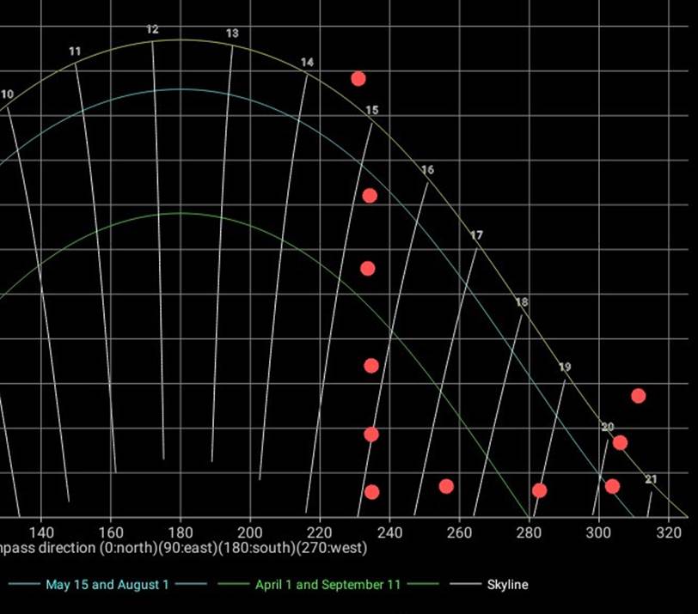Click the hour 21 label near sunset
Image resolution: width=698 pixels, height=614 pixels.
[651, 479]
